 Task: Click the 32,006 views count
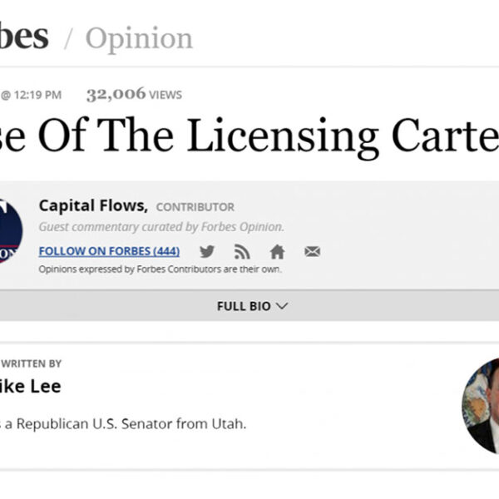click(134, 95)
